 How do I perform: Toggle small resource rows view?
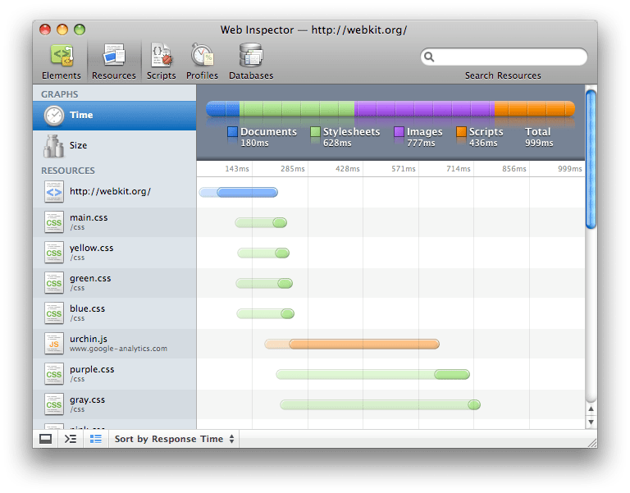pyautogui.click(x=96, y=439)
